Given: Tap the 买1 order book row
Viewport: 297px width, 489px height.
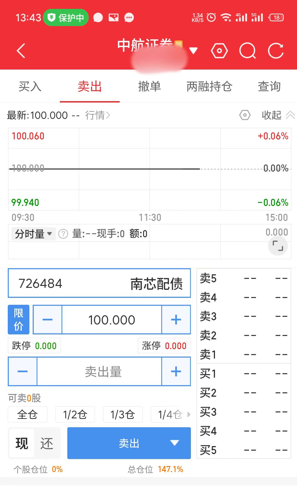Looking at the screenshot, I should [x=244, y=373].
